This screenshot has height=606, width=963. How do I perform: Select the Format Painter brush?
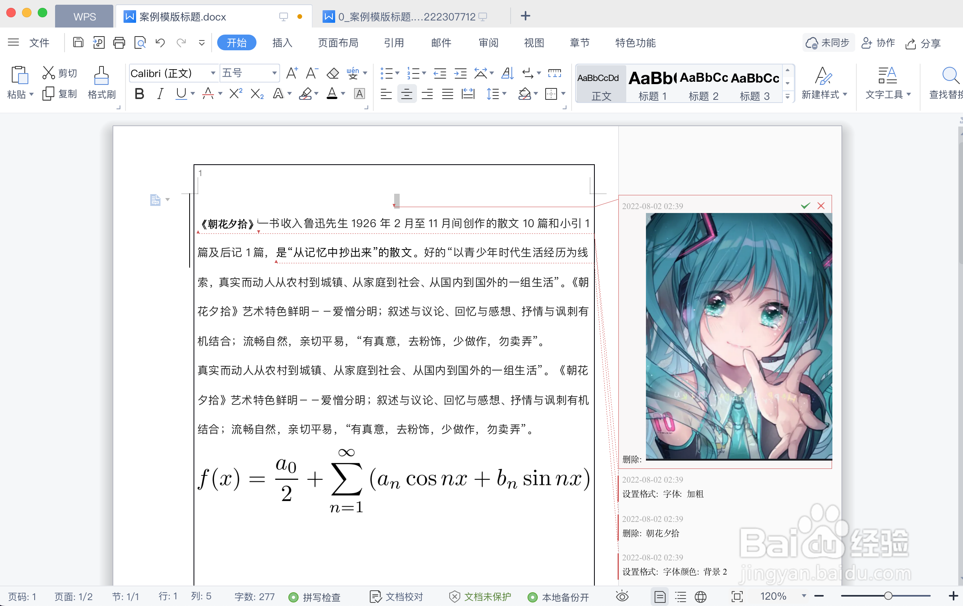pos(101,75)
